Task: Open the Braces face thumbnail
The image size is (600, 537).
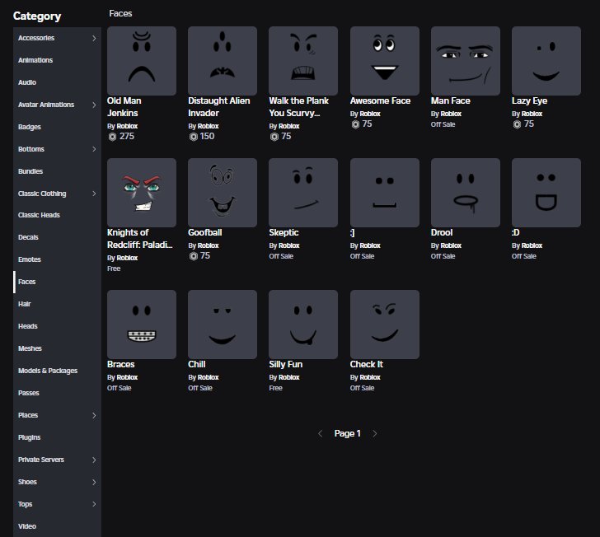Action: (142, 325)
